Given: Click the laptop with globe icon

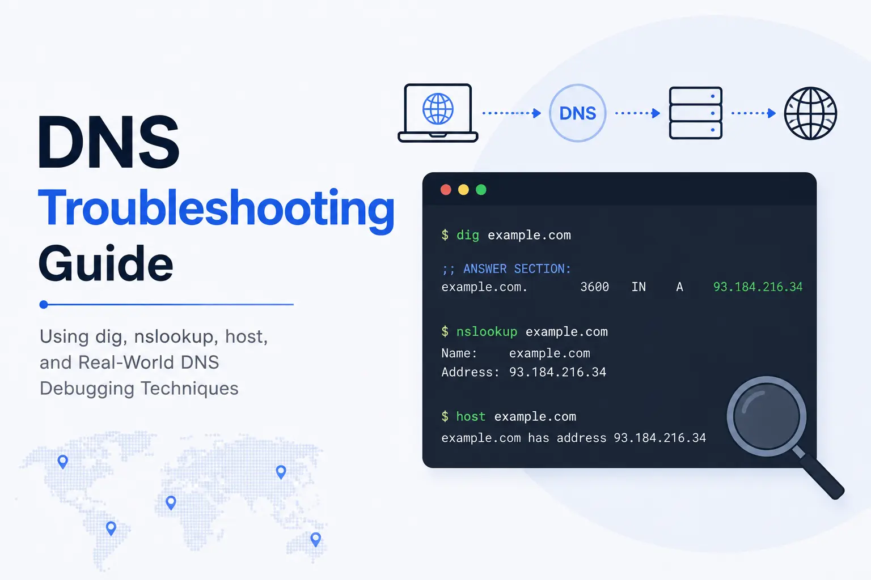Looking at the screenshot, I should click(438, 113).
